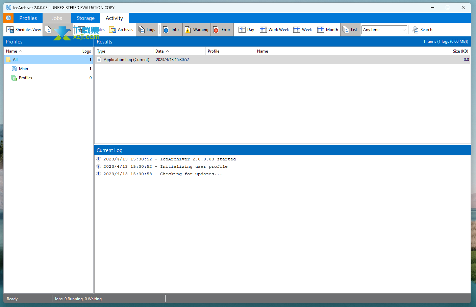476x307 pixels.
Task: Sort profiles list by Name column header
Action: tap(40, 51)
